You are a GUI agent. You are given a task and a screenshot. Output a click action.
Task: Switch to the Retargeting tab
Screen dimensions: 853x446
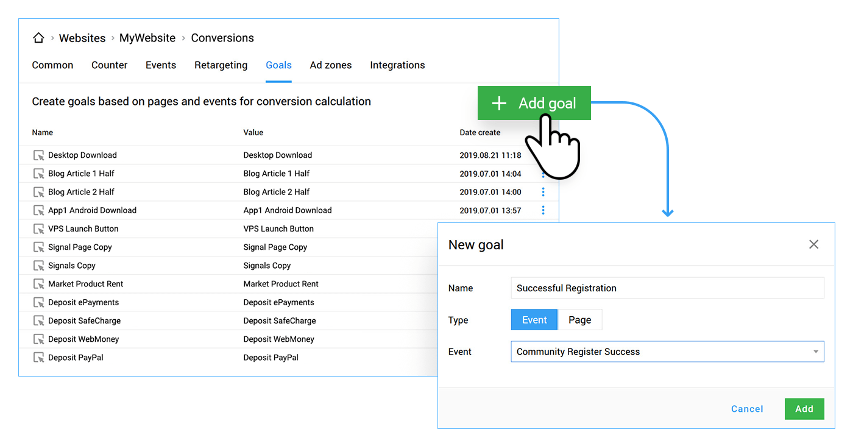pyautogui.click(x=221, y=65)
